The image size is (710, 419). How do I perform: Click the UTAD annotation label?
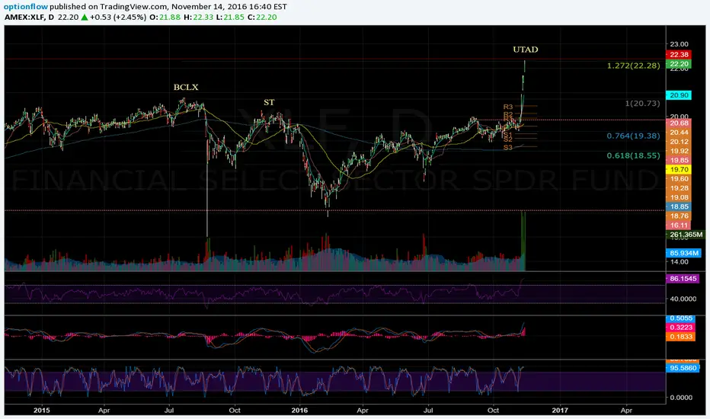(525, 50)
